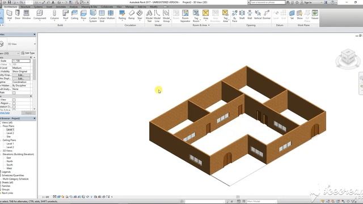This screenshot has width=363, height=204.
Task: Select the Ceiling tool
Action: click(x=74, y=15)
